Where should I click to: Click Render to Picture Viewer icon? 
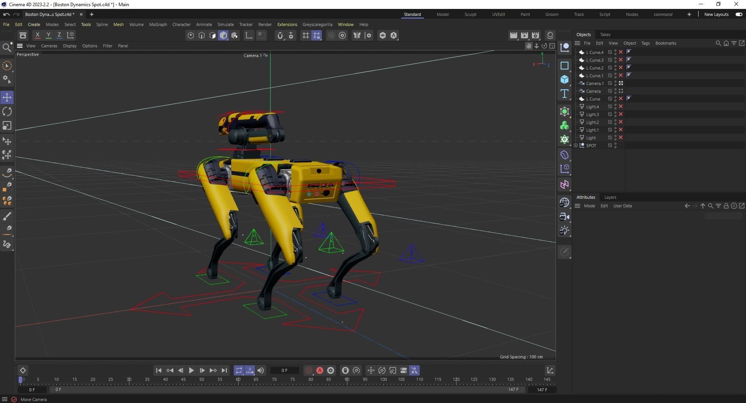525,35
